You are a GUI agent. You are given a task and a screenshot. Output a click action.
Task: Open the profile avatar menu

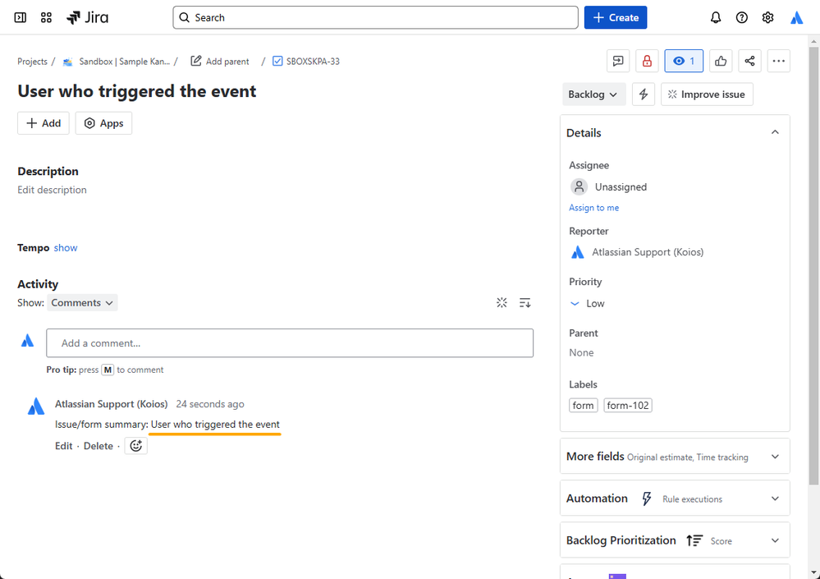click(796, 18)
